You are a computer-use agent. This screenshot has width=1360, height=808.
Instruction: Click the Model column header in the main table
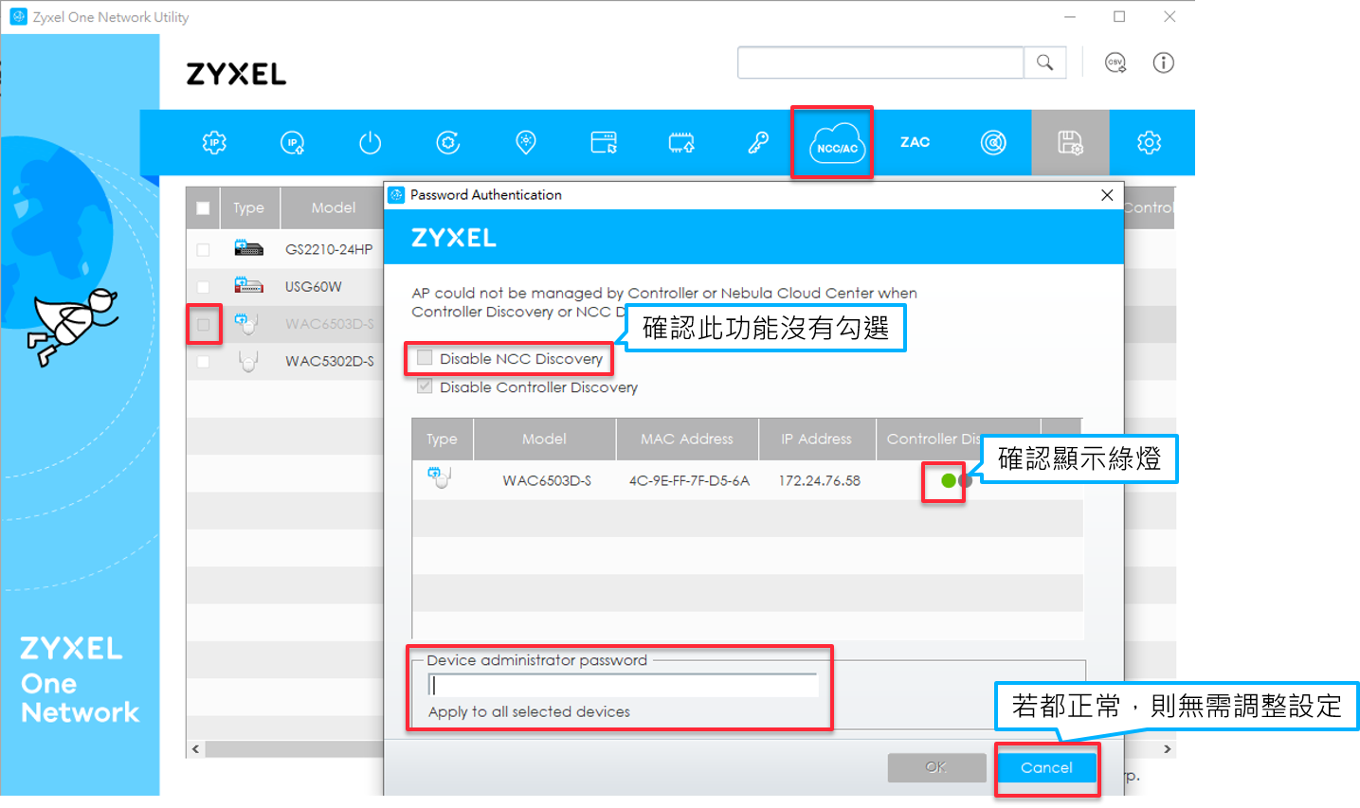[x=334, y=208]
